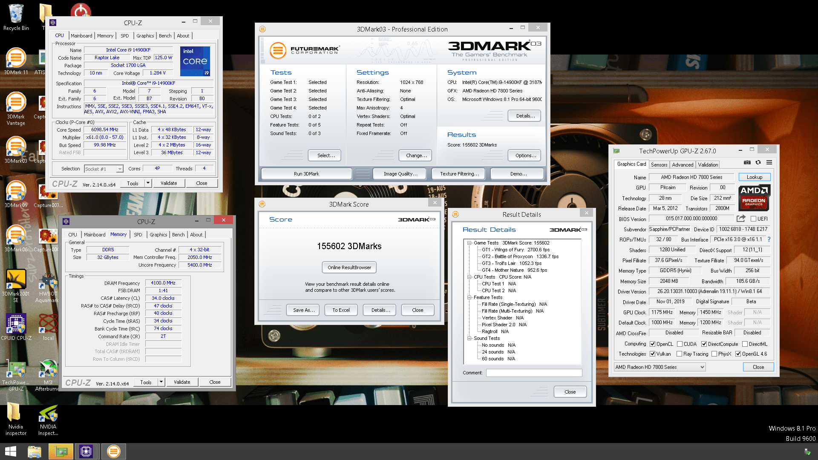This screenshot has height=460, width=818.
Task: Toggle the Ray Tracing checkbox
Action: click(680, 354)
